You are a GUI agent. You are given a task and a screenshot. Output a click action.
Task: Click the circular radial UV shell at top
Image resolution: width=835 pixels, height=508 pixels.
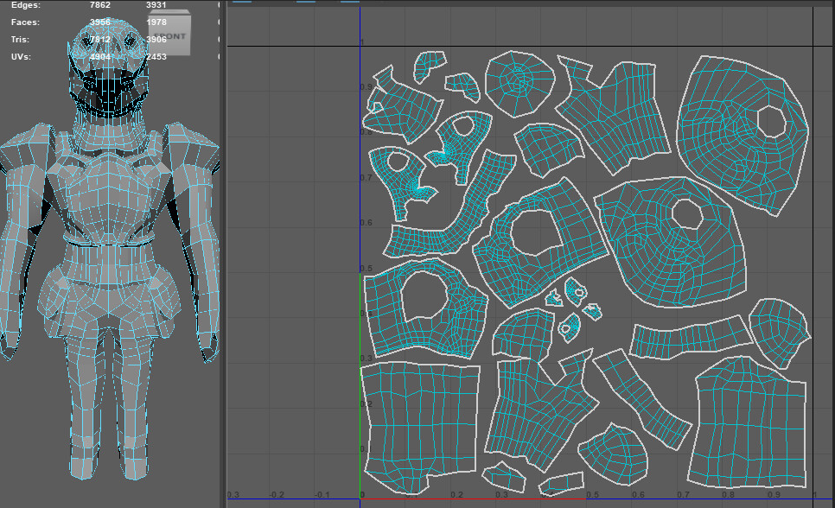(518, 83)
